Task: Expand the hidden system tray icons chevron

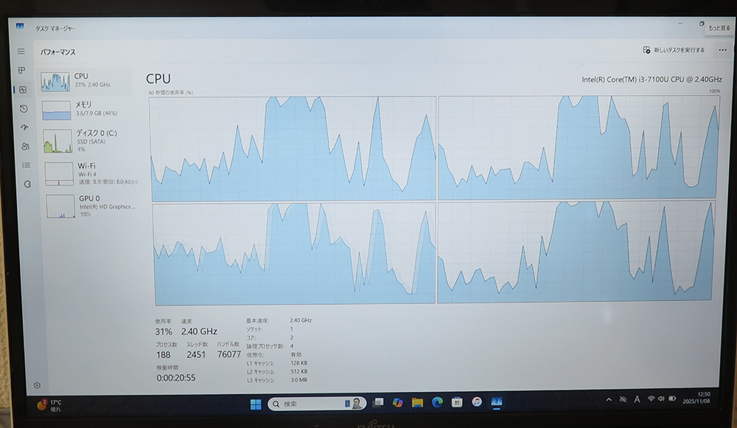Action: 609,400
